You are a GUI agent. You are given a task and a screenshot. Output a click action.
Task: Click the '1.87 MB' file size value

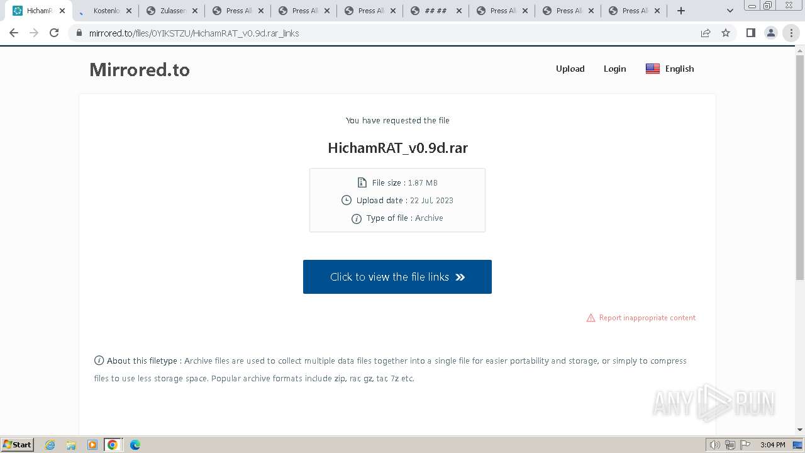click(423, 182)
